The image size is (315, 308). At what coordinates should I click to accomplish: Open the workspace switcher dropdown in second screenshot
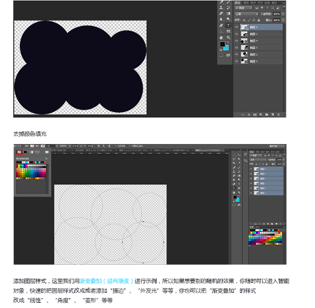pos(277,146)
